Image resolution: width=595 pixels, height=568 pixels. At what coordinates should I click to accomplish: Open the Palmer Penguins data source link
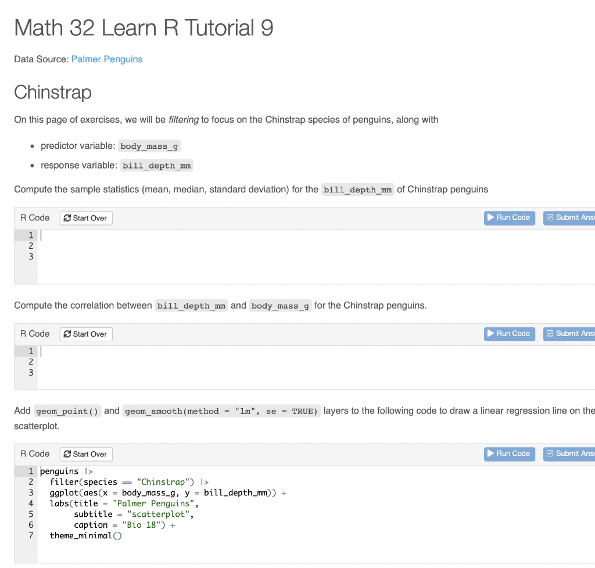[107, 59]
